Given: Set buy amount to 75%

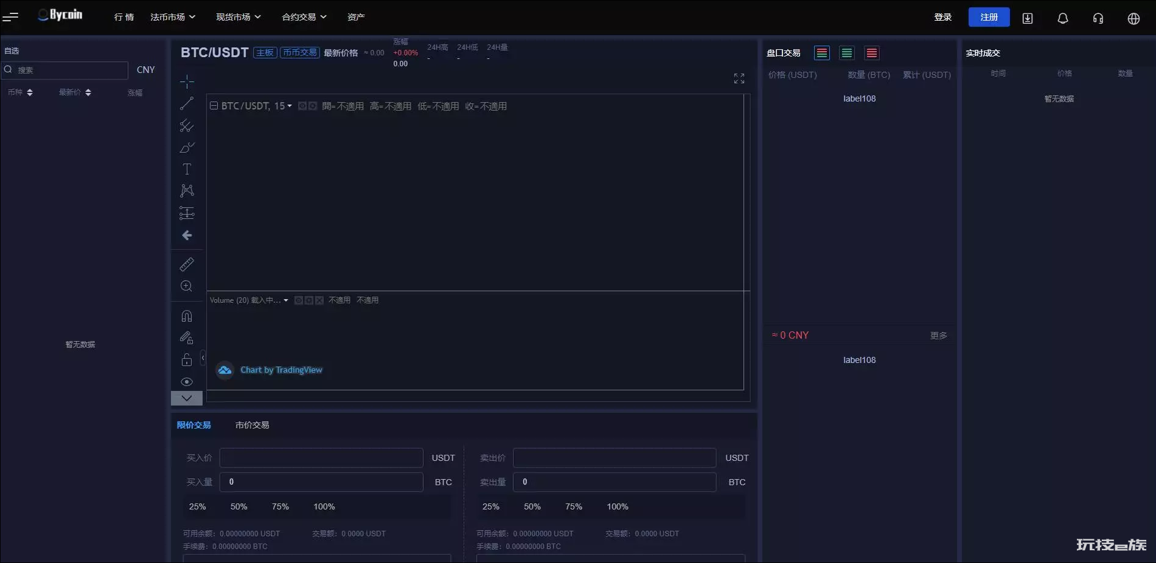Looking at the screenshot, I should tap(280, 506).
